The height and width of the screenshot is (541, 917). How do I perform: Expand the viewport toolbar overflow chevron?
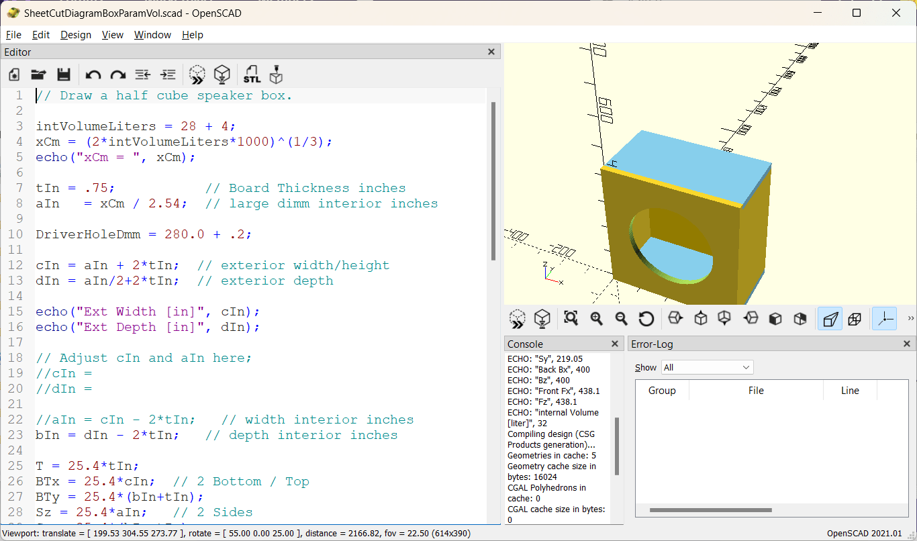pos(910,318)
